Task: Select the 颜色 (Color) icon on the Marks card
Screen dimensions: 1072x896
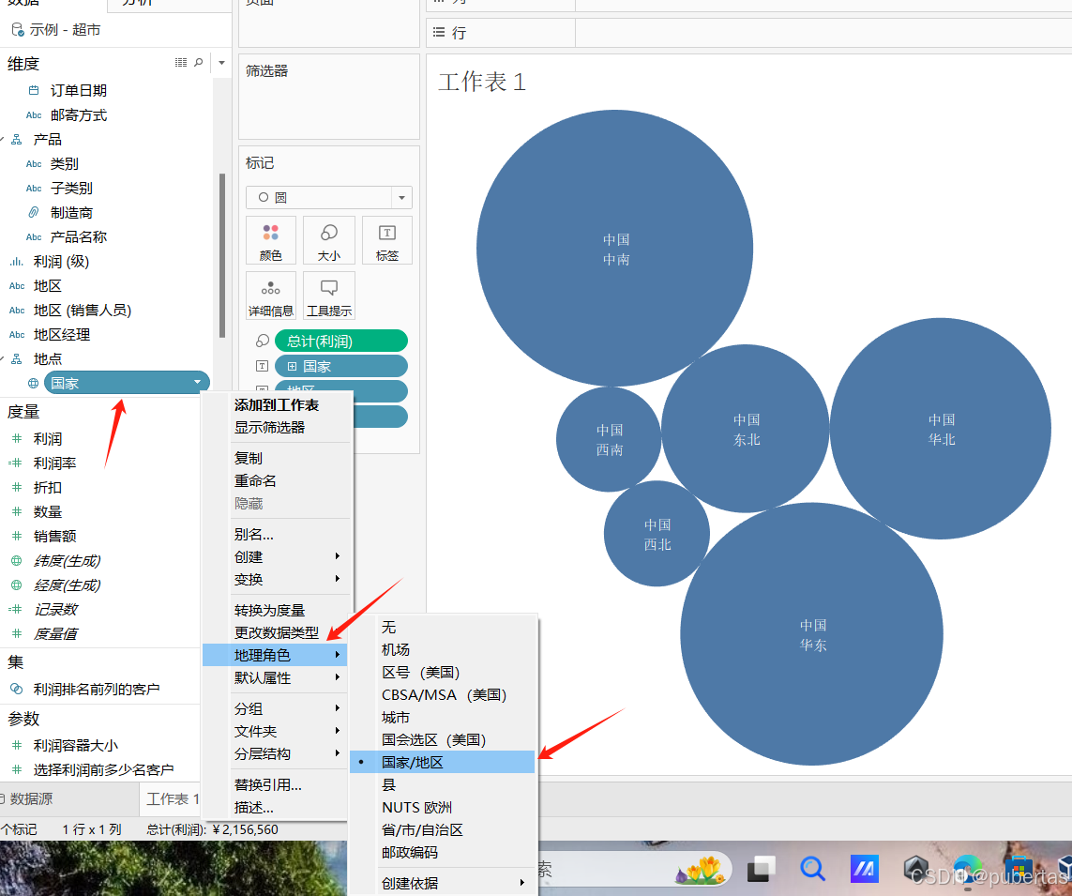Action: pos(271,239)
